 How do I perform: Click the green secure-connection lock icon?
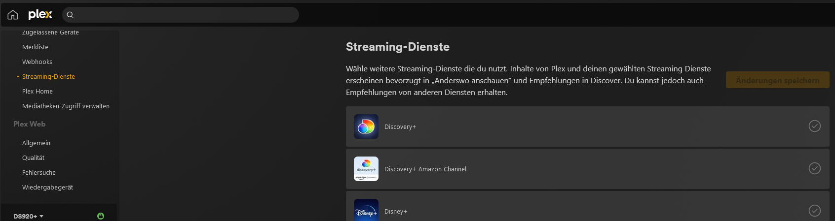click(101, 216)
